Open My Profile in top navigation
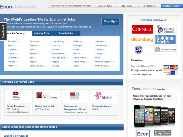The width and height of the screenshot is (183, 137). click(x=127, y=6)
